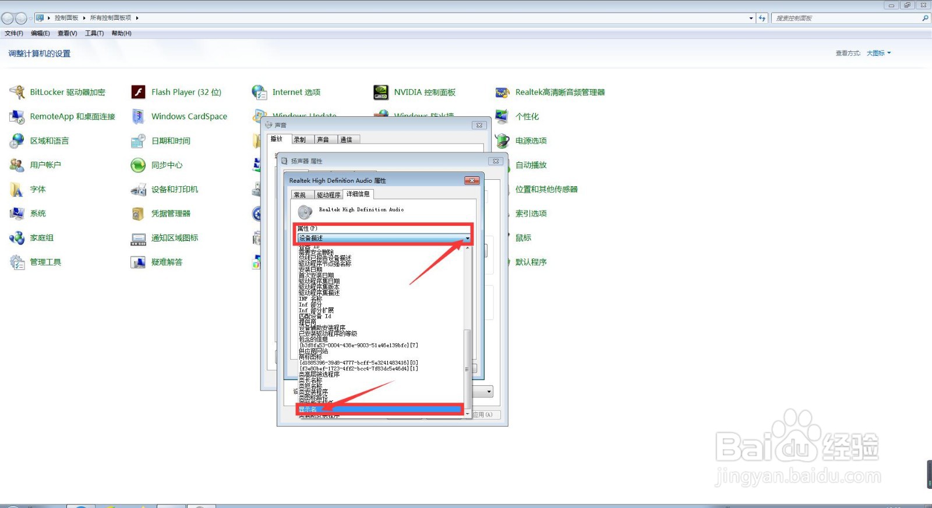932x508 pixels.
Task: Open 字体 folder
Action: (x=28, y=190)
